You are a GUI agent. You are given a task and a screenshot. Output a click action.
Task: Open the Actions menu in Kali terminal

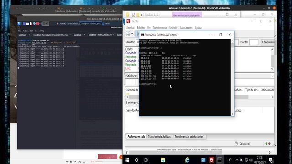point(26,31)
